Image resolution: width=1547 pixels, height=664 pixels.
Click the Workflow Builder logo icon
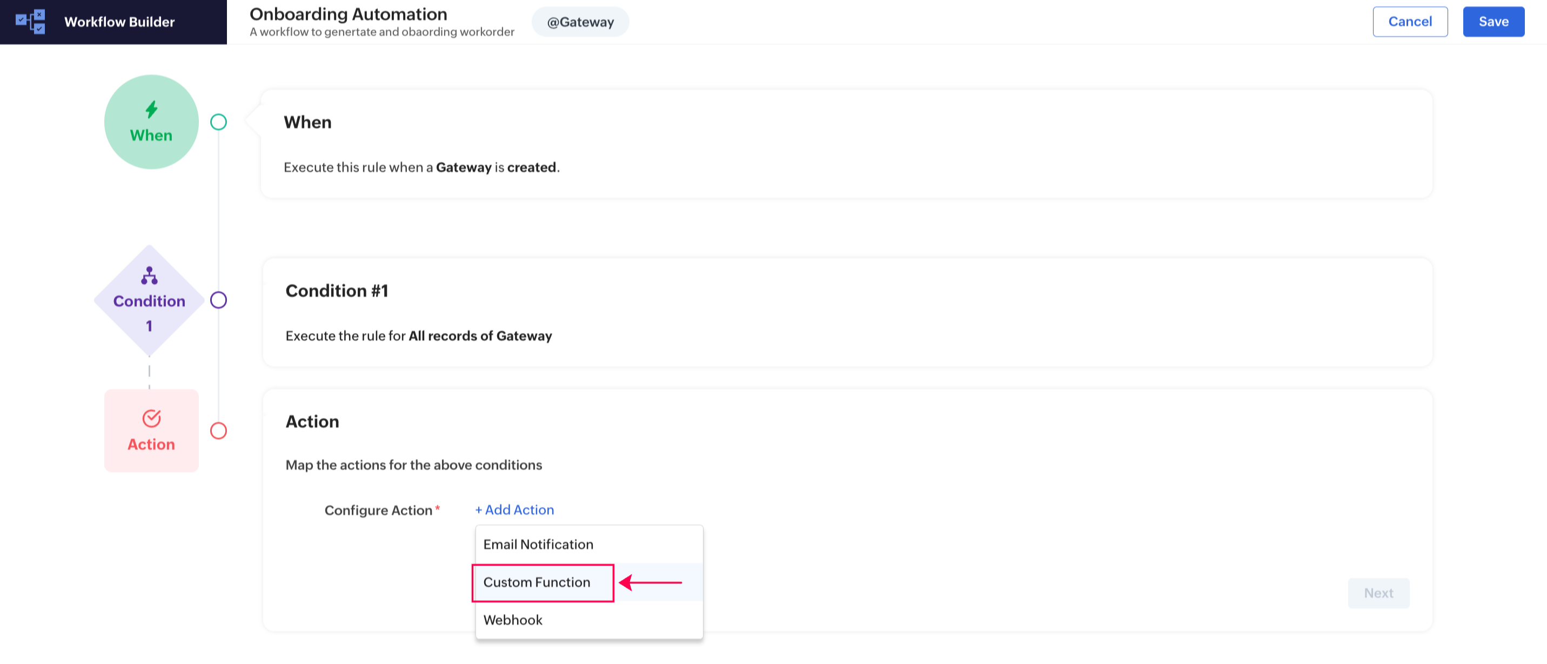point(30,22)
